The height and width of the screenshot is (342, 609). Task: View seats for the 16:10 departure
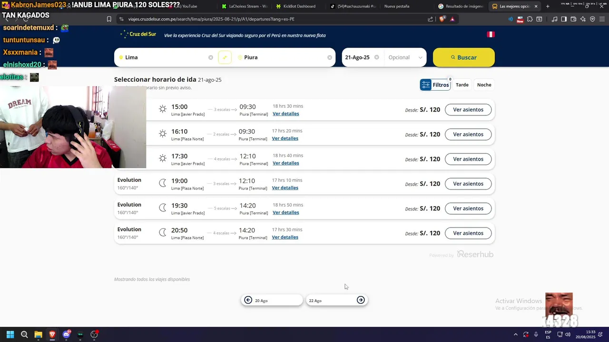(468, 134)
